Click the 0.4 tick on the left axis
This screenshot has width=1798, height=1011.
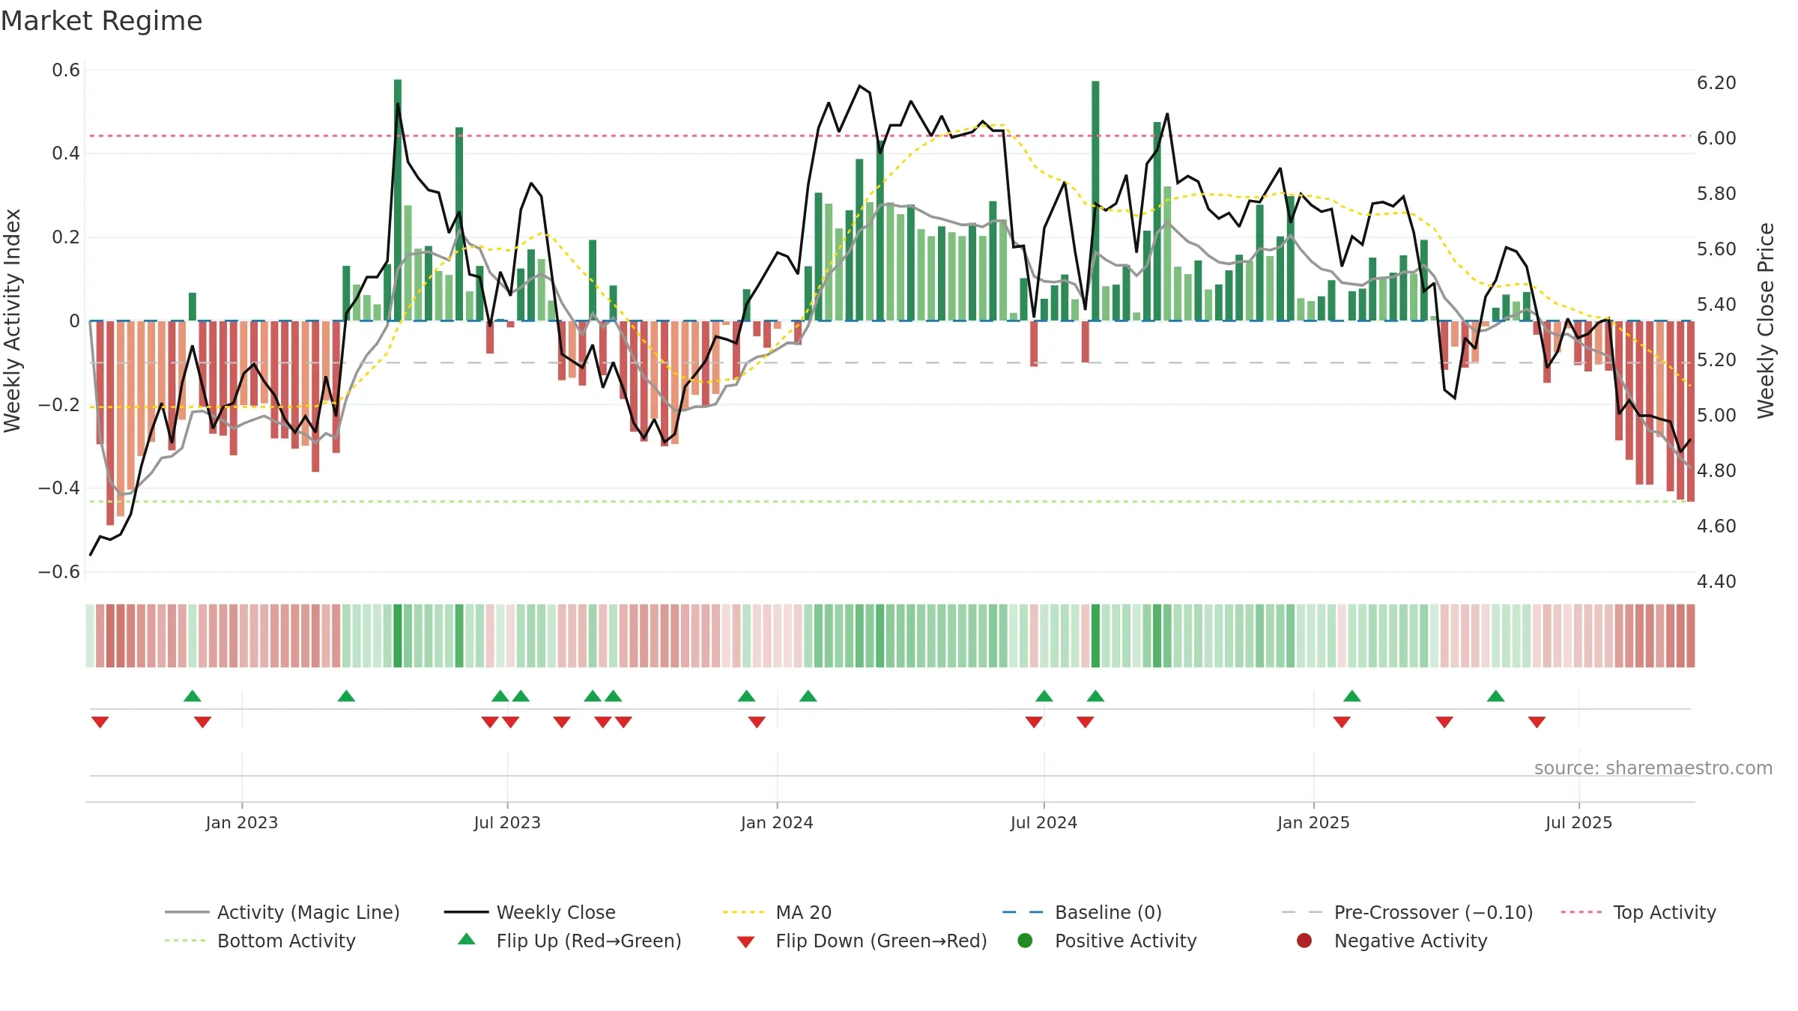pyautogui.click(x=66, y=154)
